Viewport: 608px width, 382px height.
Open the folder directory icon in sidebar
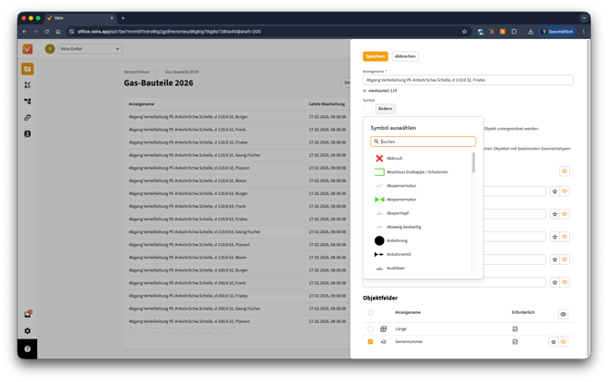tap(27, 68)
